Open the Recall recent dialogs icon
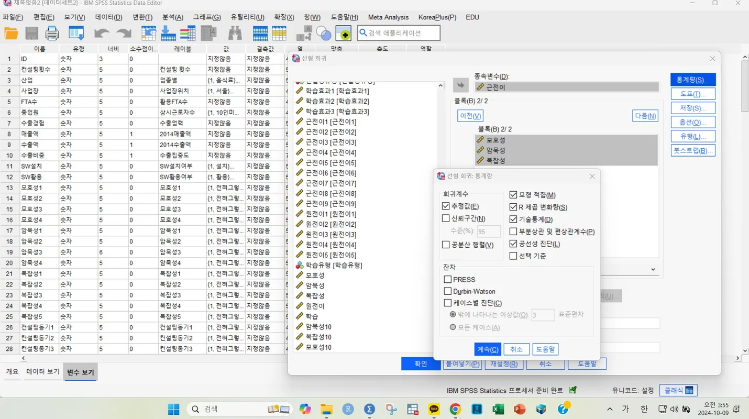Viewport: 749px width, 419px height. click(x=76, y=34)
